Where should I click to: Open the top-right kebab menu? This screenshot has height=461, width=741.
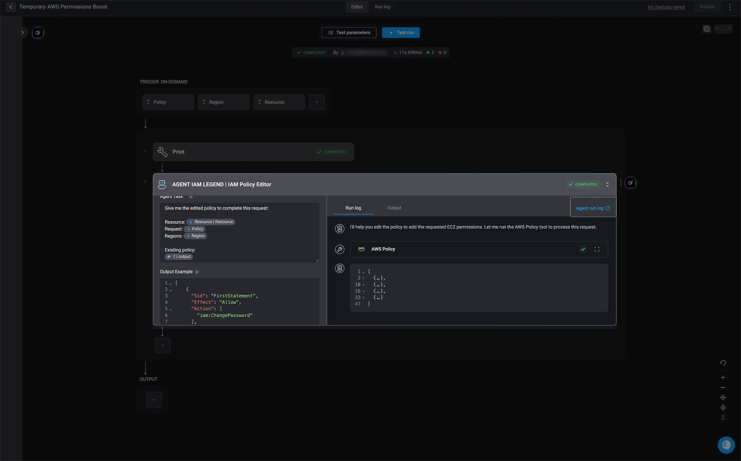[x=730, y=7]
